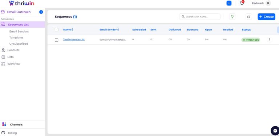Click the thriwin logo
The image size is (279, 136).
point(21,3)
